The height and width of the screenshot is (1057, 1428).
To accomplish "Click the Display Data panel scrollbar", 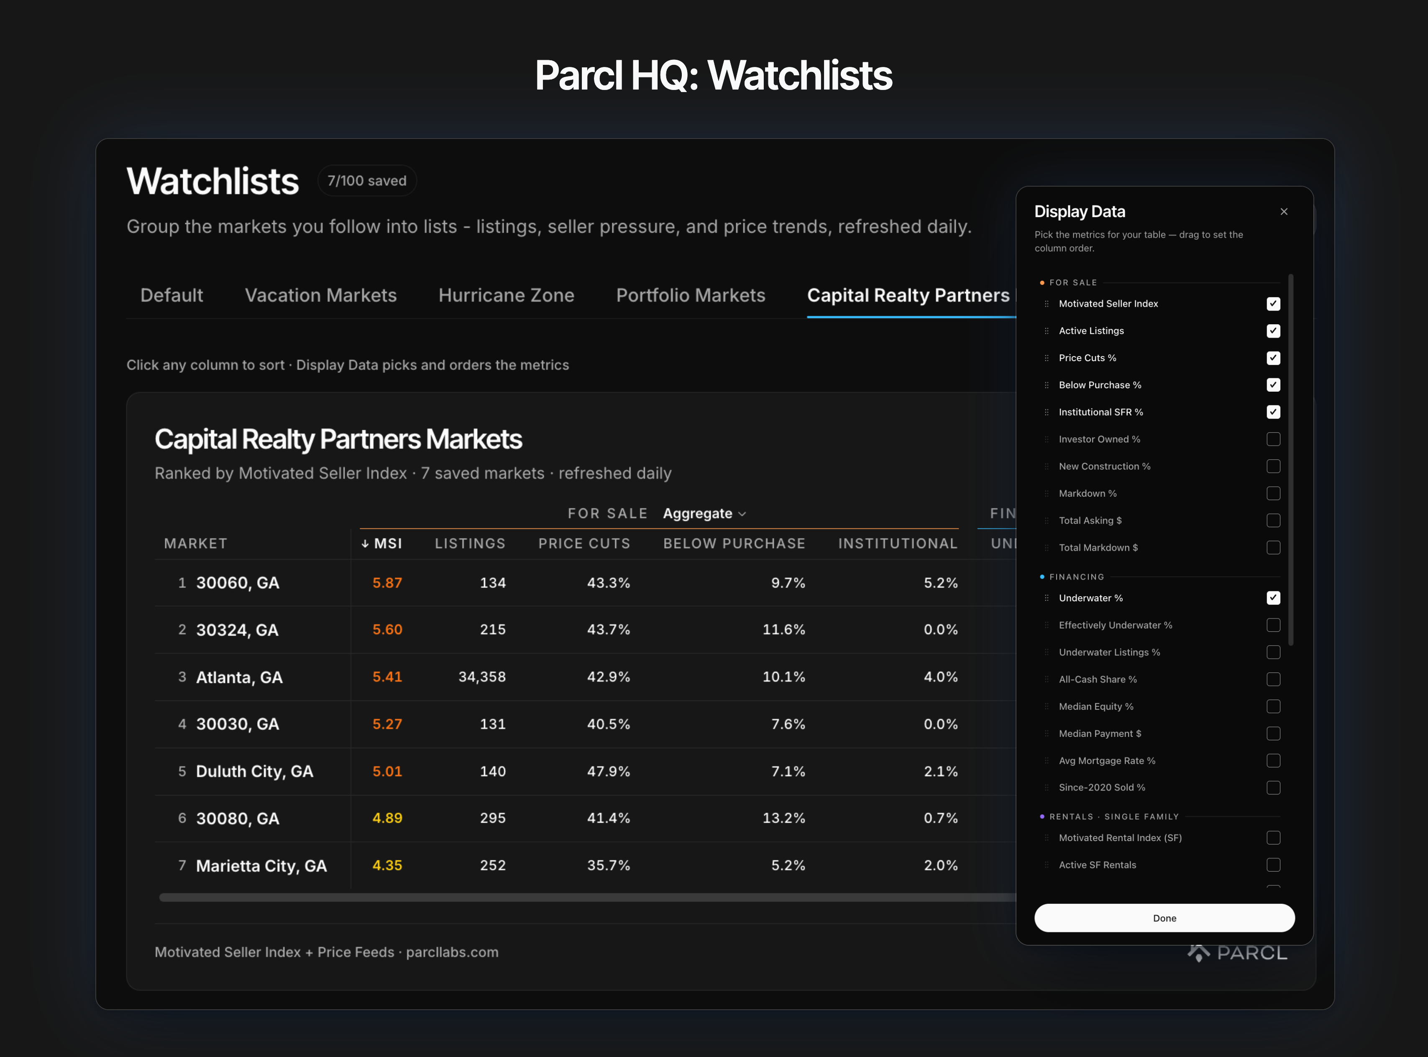I will tap(1290, 460).
